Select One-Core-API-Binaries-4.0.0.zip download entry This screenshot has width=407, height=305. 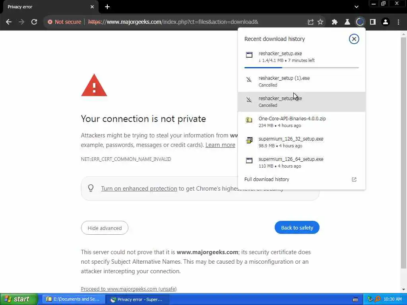pyautogui.click(x=301, y=122)
